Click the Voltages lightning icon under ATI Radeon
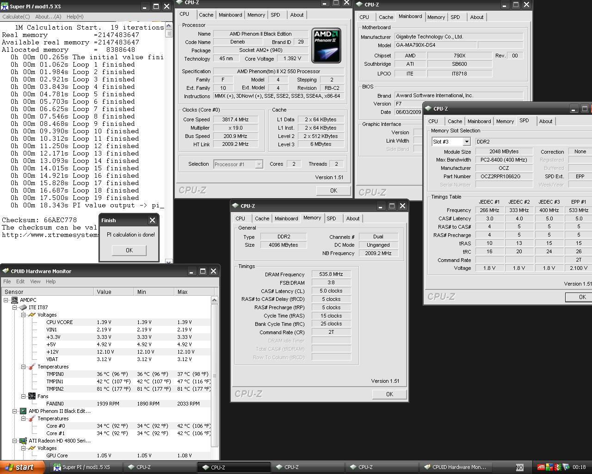 click(32, 448)
